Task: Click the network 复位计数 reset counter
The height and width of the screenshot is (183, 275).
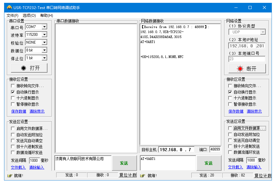Action: pos(263,176)
